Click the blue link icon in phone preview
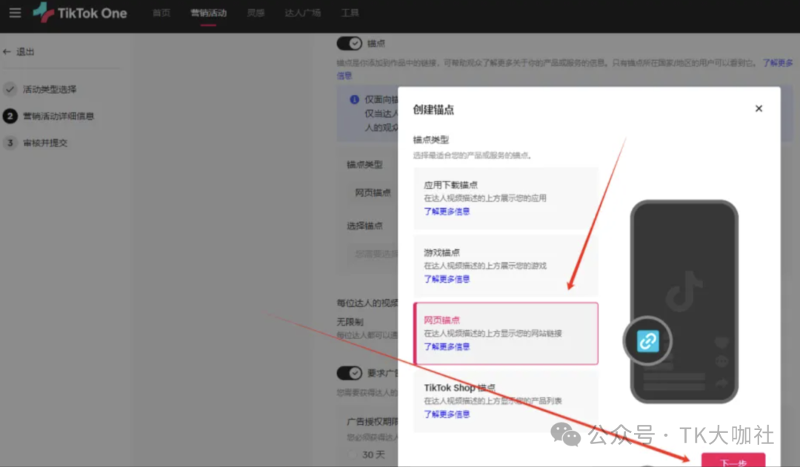Screen dimensions: 800x467 [x=647, y=340]
